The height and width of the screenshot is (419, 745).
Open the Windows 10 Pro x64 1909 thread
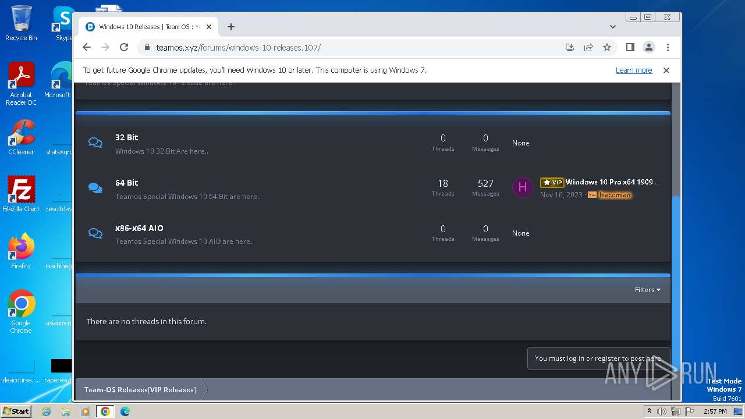(612, 182)
